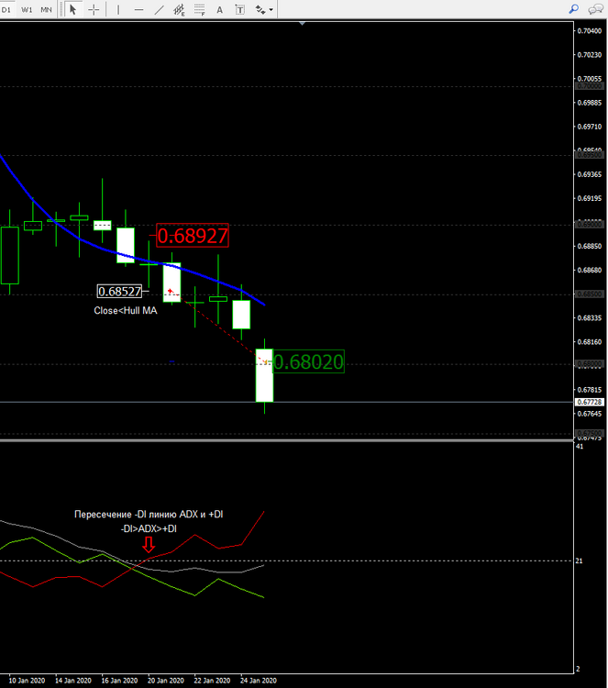Select the Text Label (T) tool
Screen dimensions: 608x688
point(239,9)
